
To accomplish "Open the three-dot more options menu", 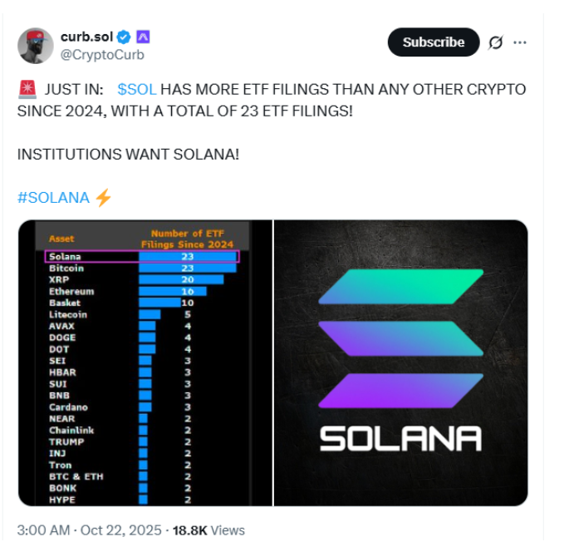I will [x=520, y=42].
